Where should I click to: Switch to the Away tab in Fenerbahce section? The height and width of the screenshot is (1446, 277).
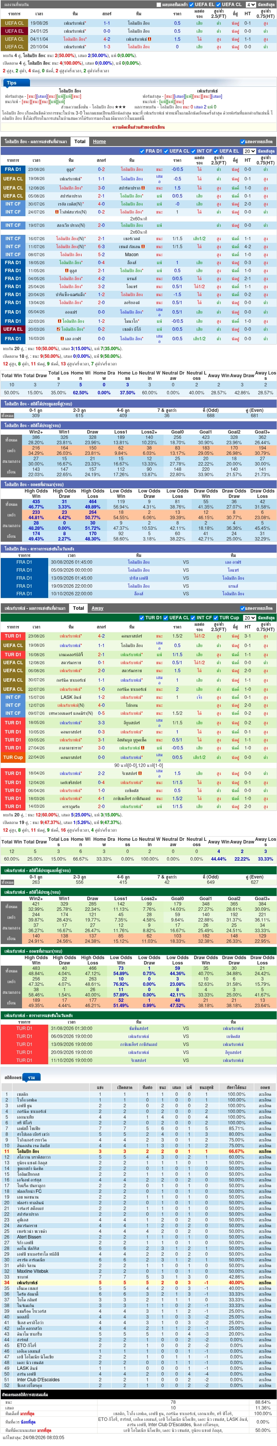tap(98, 608)
